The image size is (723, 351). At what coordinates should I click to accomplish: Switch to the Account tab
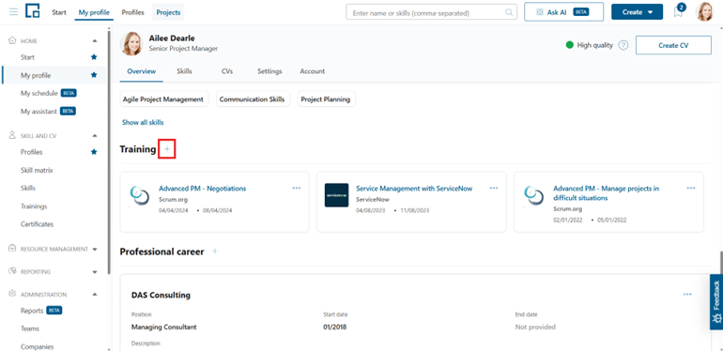[313, 71]
